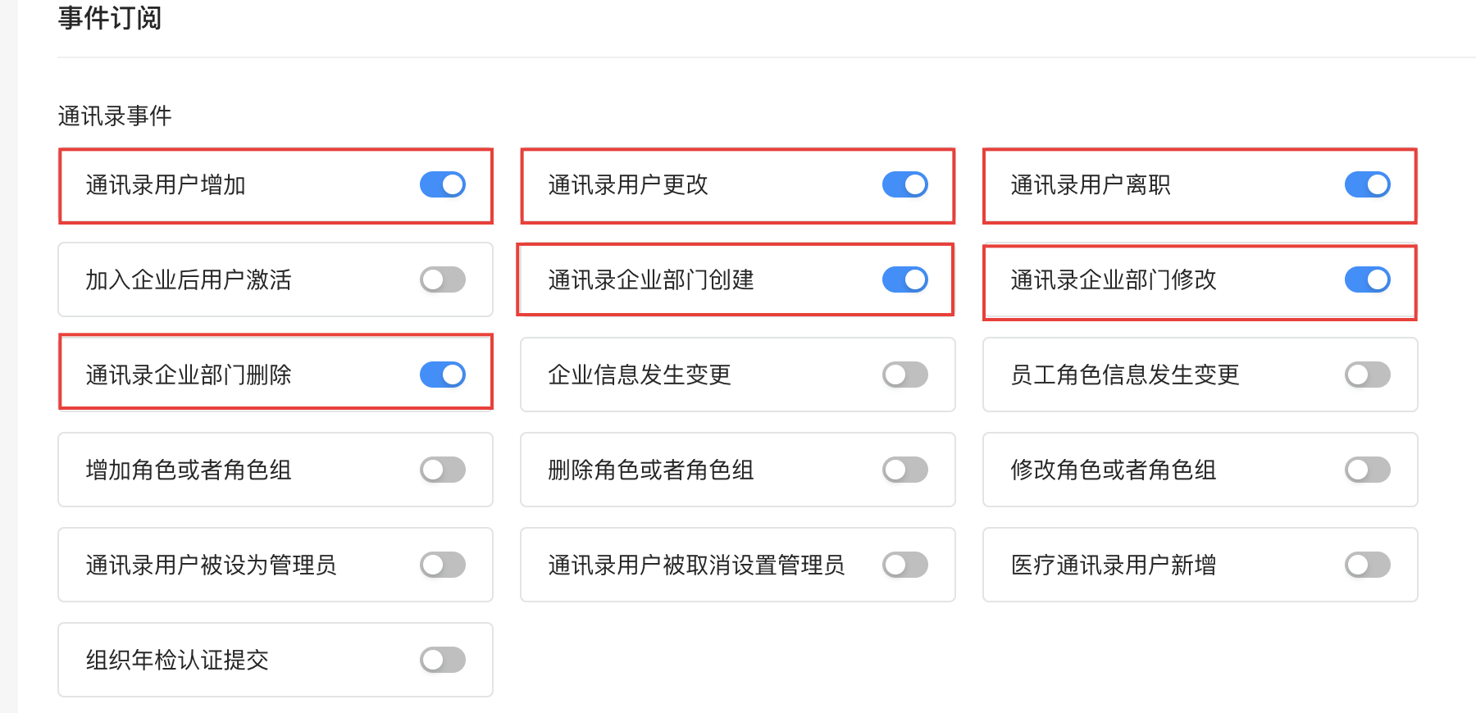Turn on 通讯录用户被设为管理员 toggle

point(443,565)
